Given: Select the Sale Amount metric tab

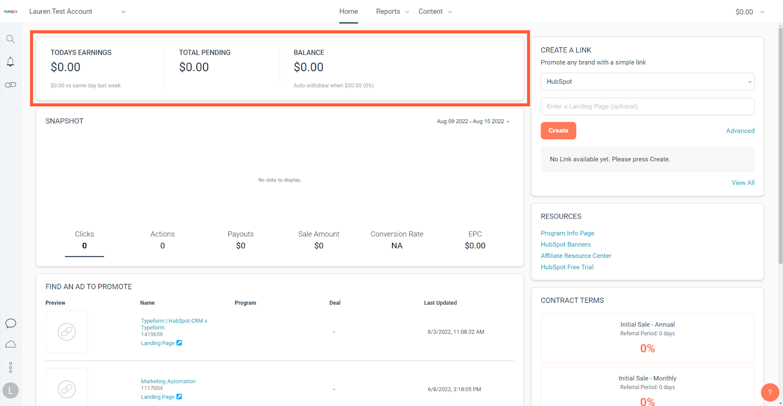Looking at the screenshot, I should pos(319,240).
